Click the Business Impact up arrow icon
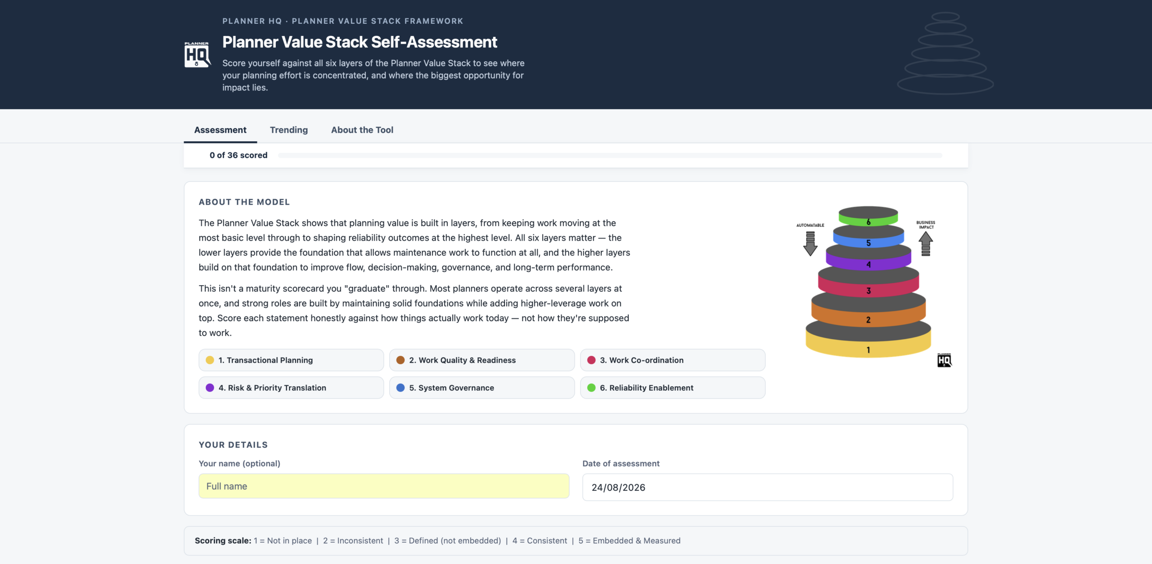1152x564 pixels. [x=926, y=243]
